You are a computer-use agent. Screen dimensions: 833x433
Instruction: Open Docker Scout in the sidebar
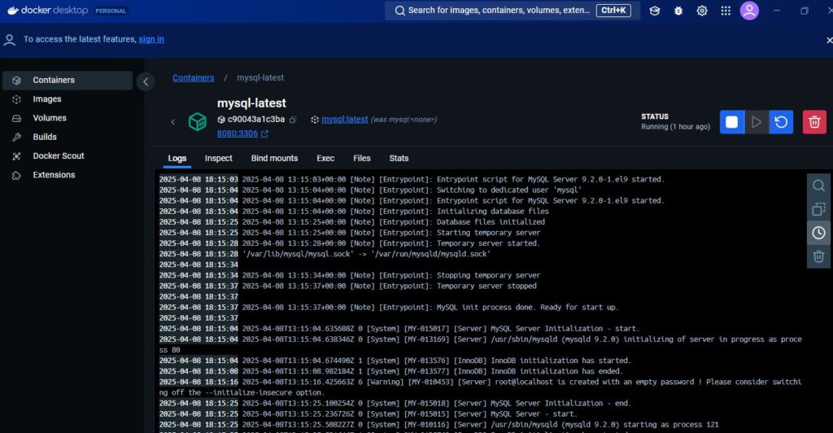[68, 155]
